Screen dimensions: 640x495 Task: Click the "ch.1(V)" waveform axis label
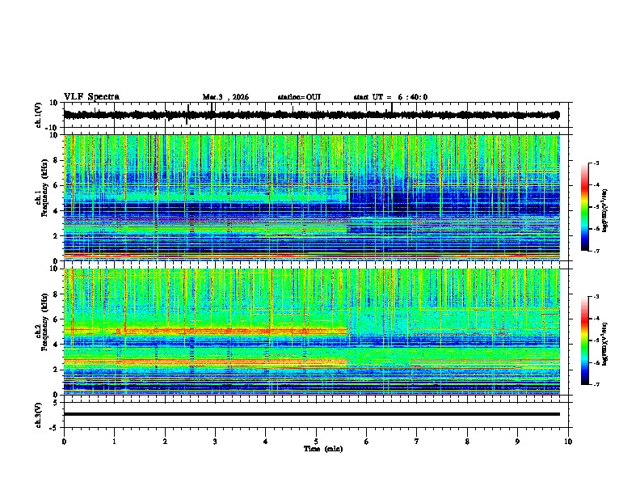point(39,115)
